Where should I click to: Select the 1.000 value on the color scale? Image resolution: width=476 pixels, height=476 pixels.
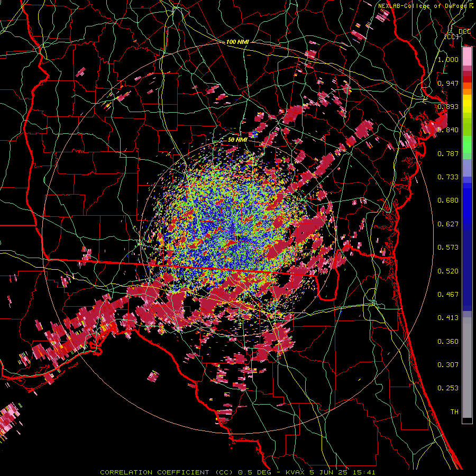(x=448, y=59)
